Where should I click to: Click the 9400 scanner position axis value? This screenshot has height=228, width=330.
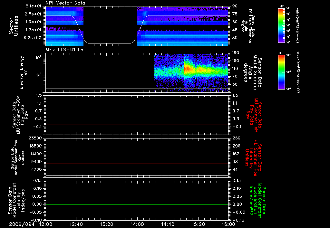[37, 162]
